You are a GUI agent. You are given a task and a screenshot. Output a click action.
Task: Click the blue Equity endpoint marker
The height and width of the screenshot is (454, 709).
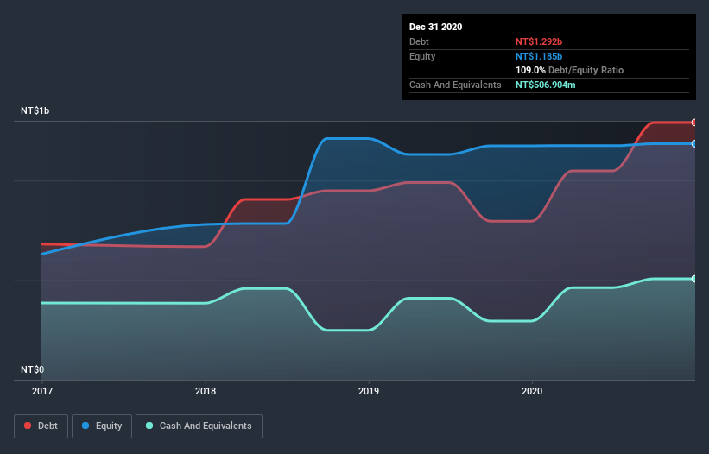pyautogui.click(x=694, y=143)
